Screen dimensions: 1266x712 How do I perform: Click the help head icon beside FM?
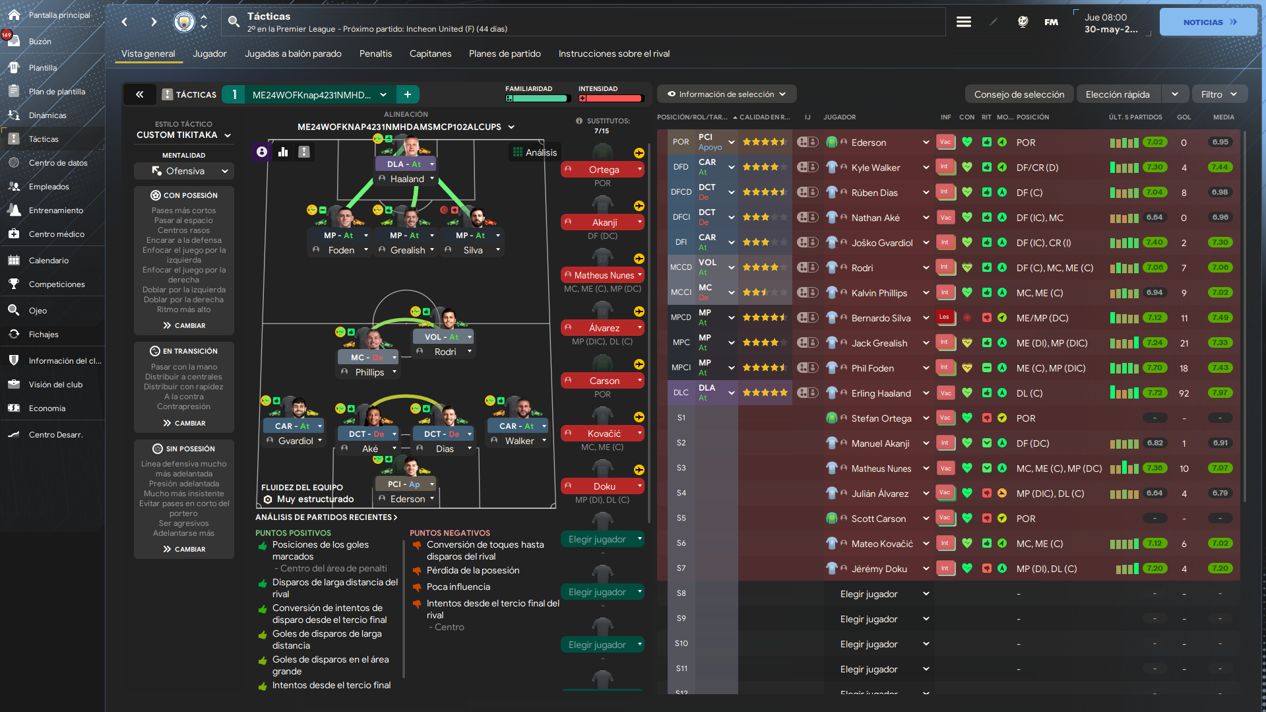[x=1023, y=22]
